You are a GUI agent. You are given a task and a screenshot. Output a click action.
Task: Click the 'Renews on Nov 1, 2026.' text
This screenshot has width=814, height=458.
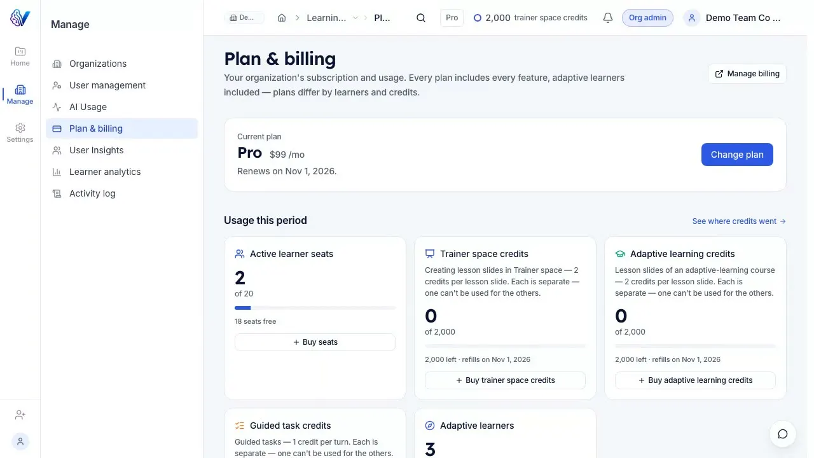(287, 171)
